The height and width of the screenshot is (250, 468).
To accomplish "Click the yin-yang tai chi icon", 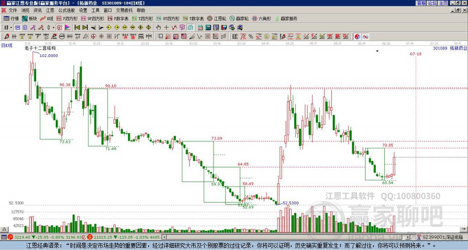I will (357, 36).
